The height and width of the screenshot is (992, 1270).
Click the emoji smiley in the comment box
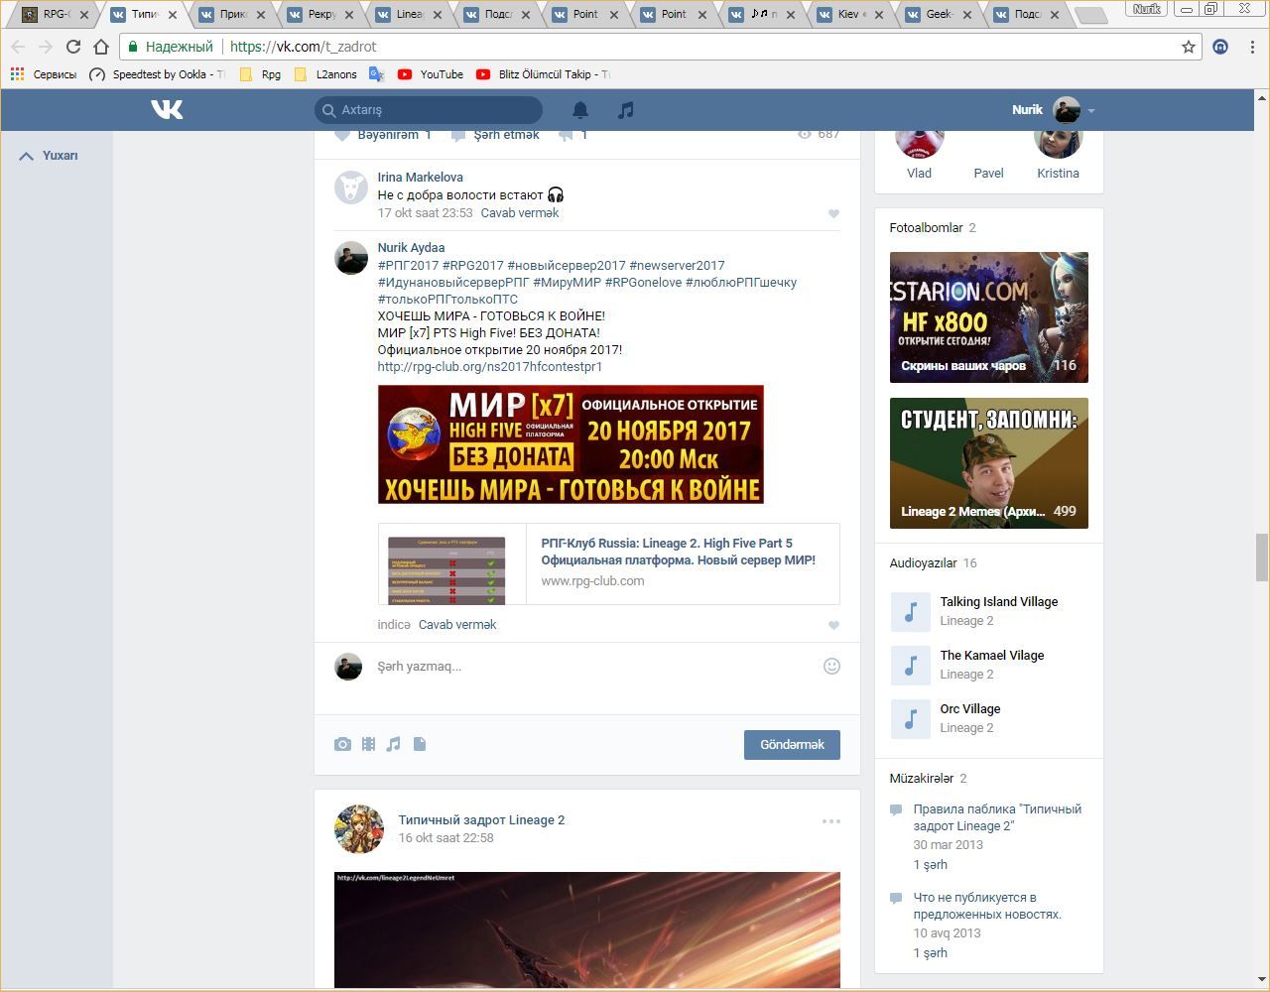[831, 667]
